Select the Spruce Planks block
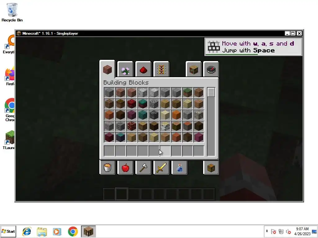 click(x=176, y=104)
